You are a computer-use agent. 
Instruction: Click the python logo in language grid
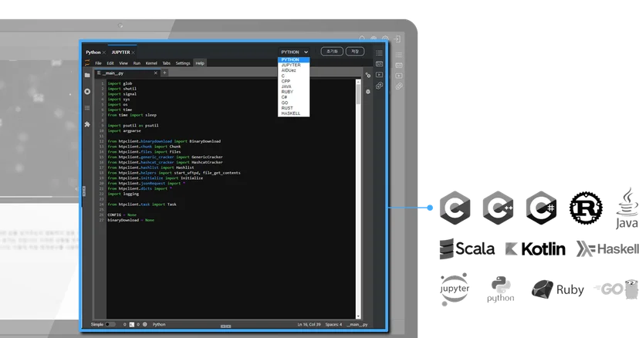click(500, 289)
